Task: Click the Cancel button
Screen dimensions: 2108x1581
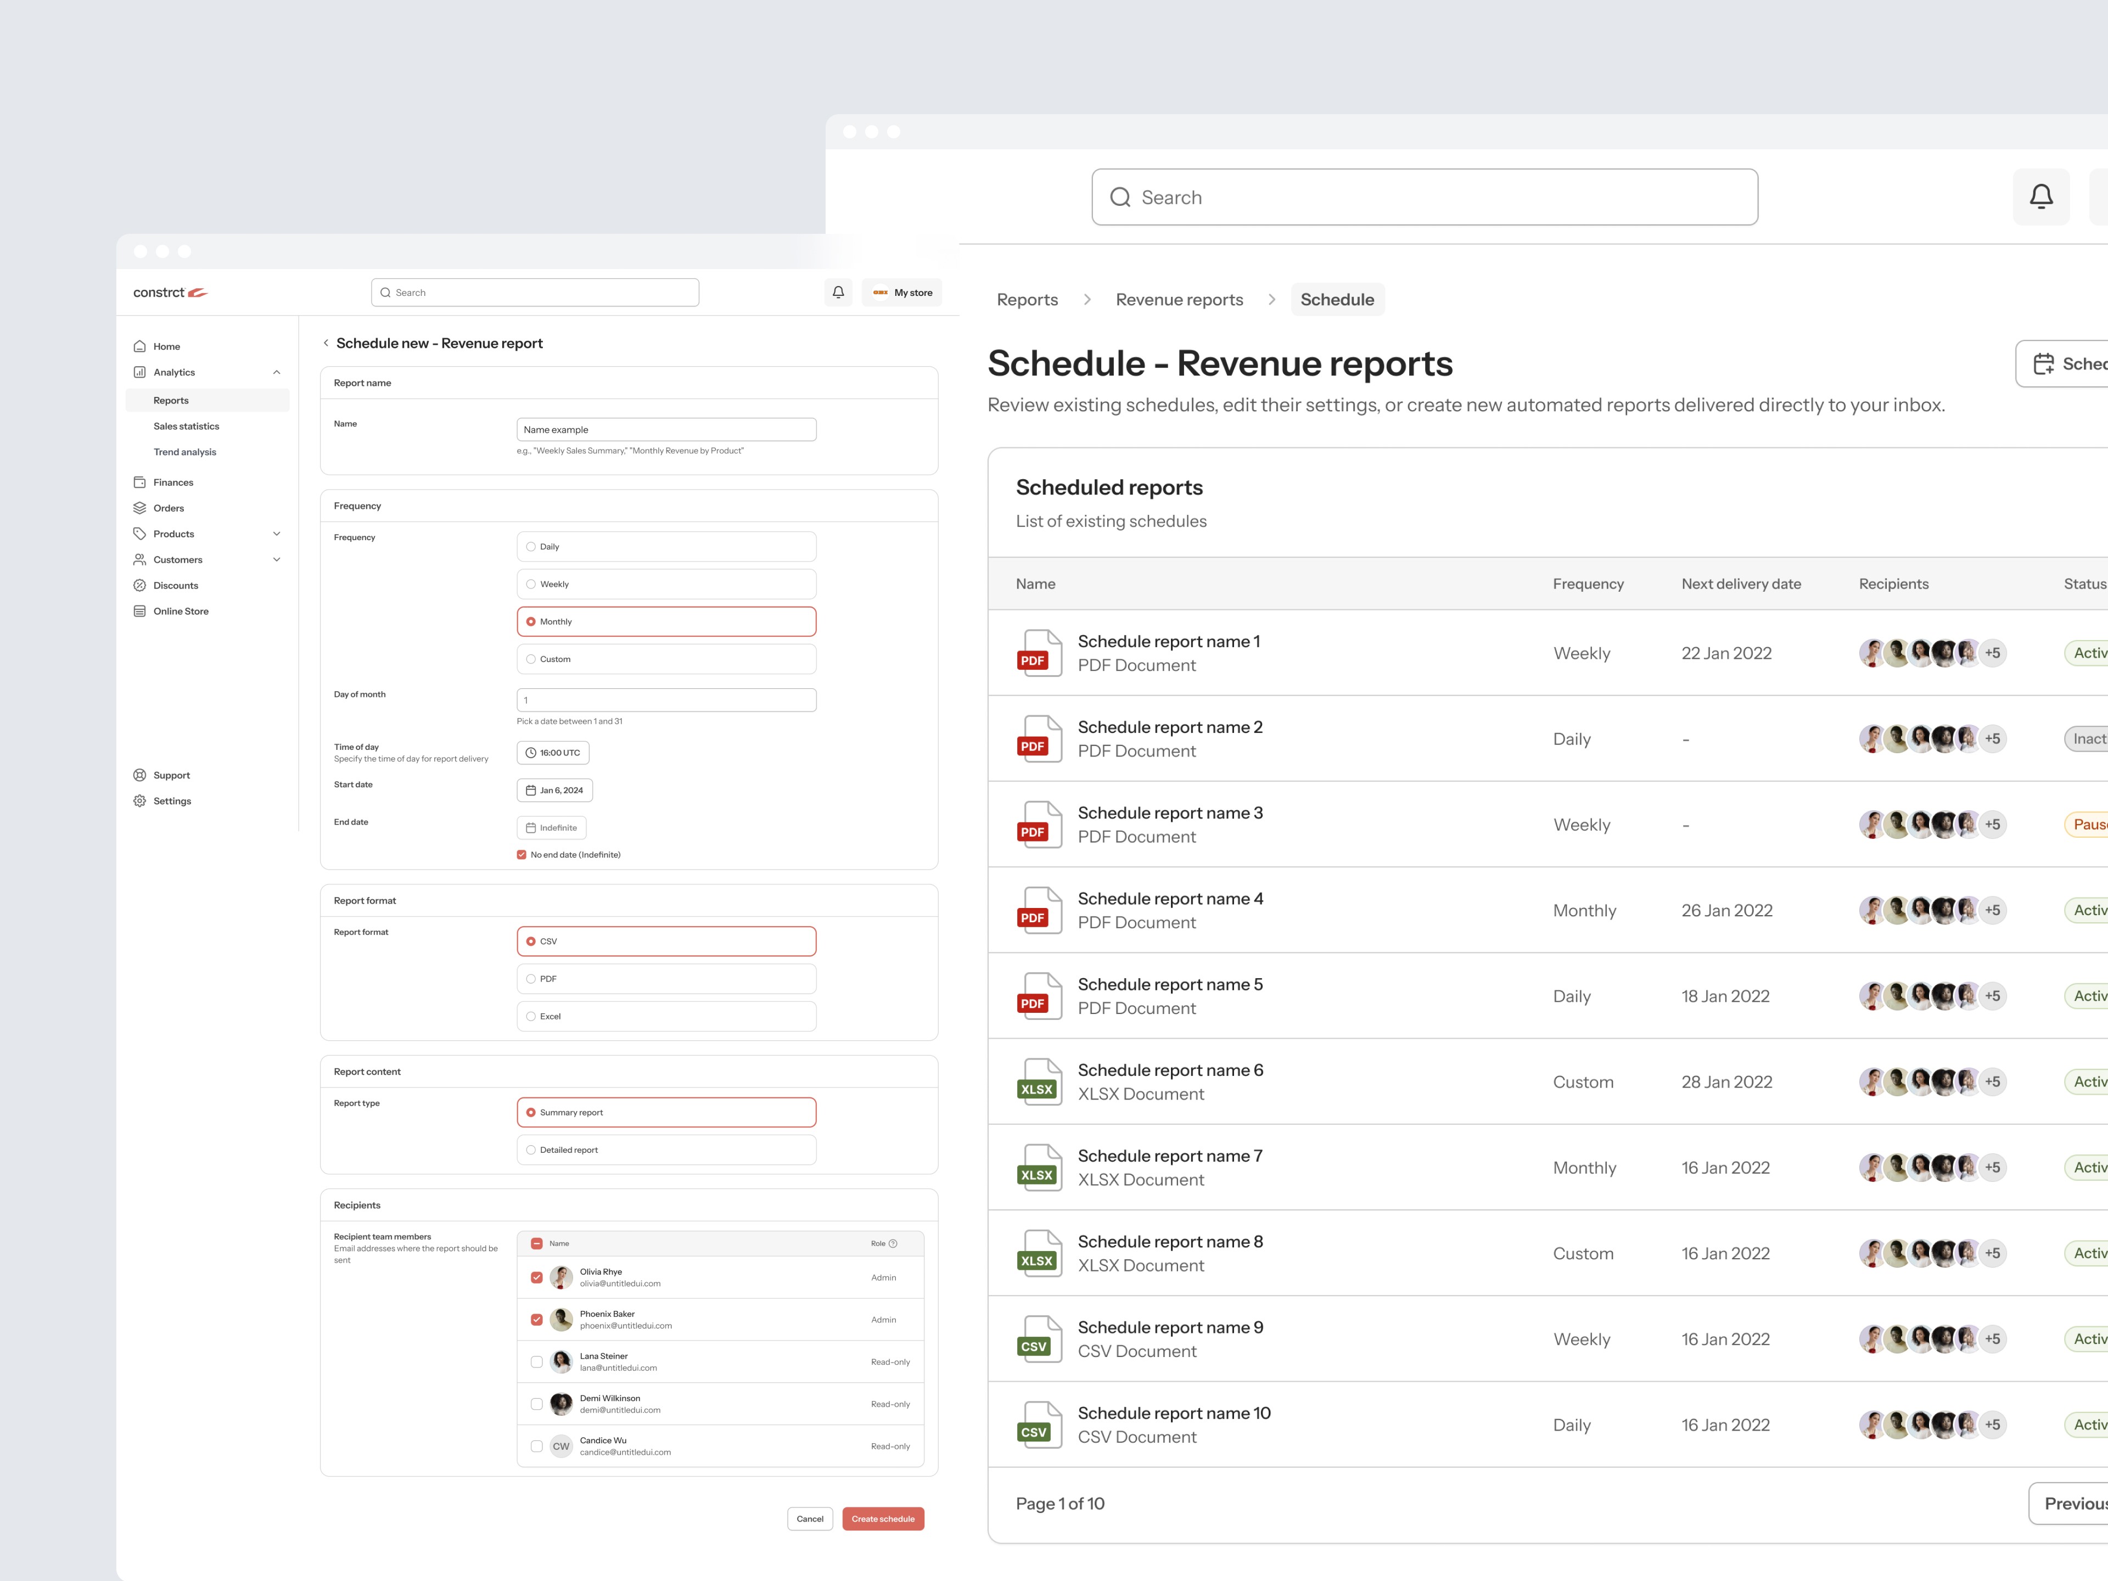Action: point(809,1519)
